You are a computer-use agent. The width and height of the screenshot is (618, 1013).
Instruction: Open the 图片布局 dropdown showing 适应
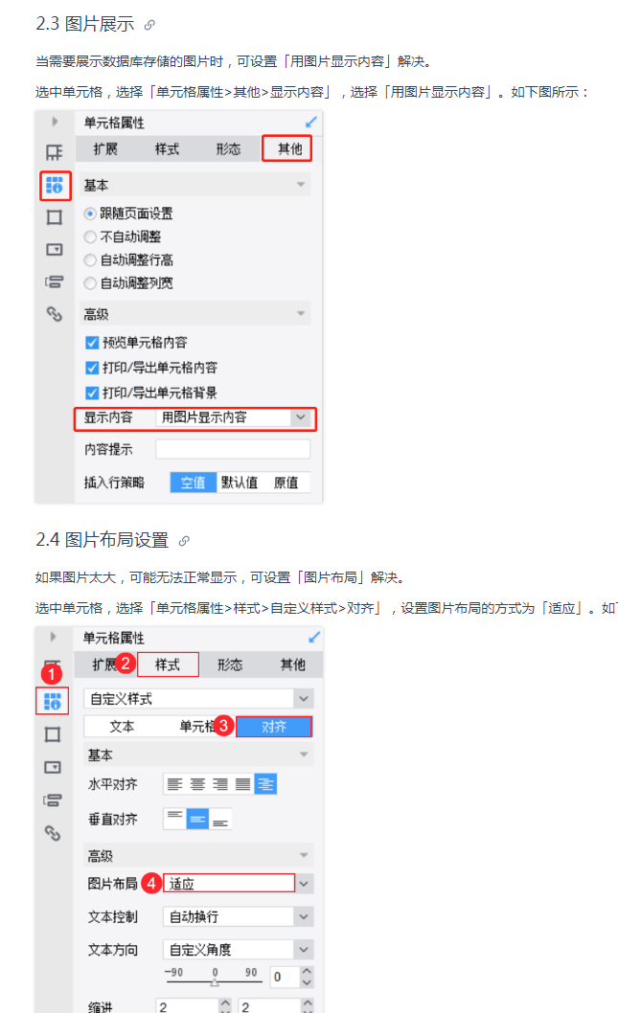(238, 883)
